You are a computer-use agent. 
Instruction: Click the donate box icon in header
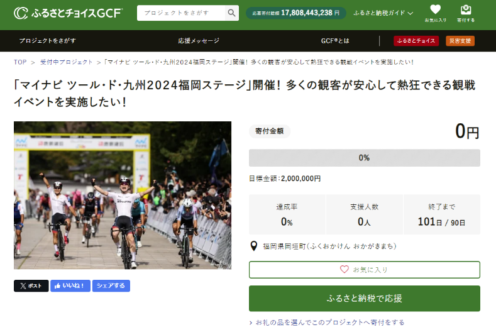pyautogui.click(x=466, y=10)
